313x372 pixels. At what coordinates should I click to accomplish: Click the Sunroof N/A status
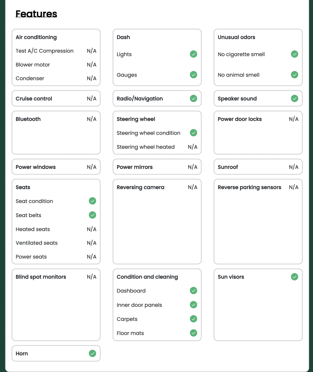point(294,167)
